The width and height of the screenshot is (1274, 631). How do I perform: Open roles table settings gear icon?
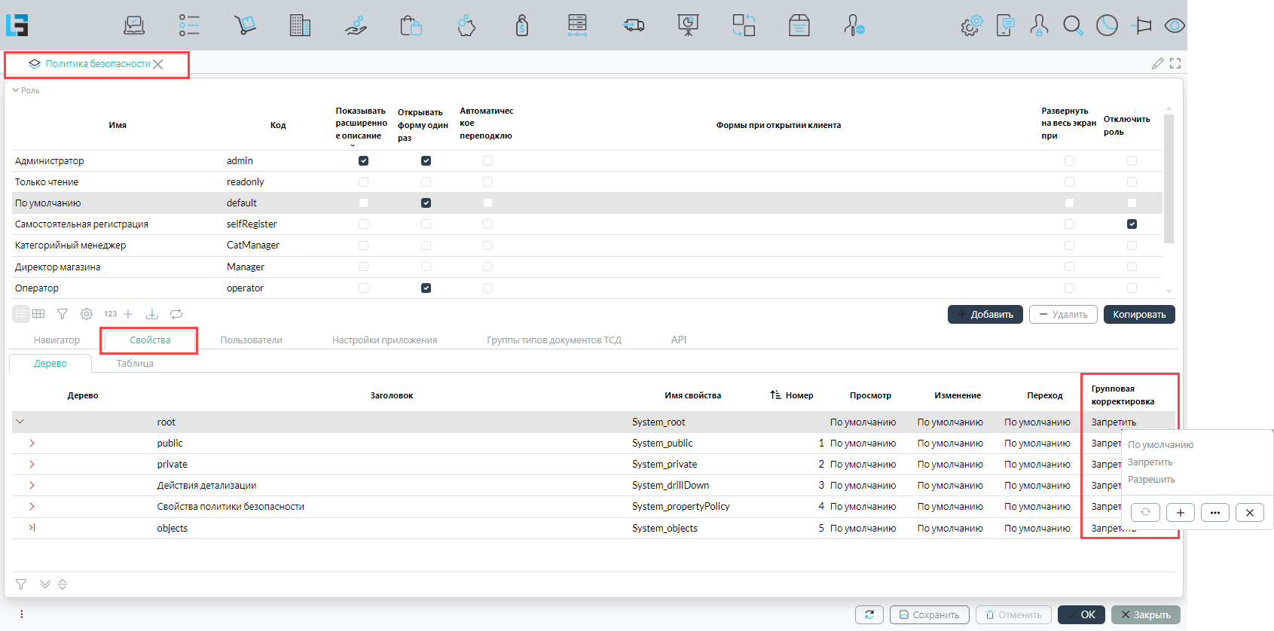tap(87, 314)
